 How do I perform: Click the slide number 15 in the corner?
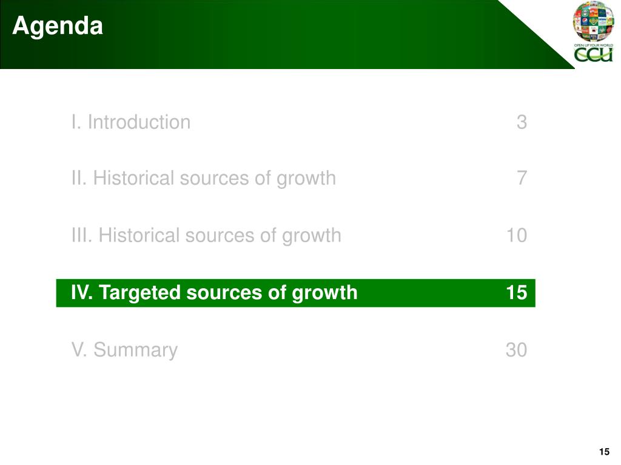click(605, 452)
